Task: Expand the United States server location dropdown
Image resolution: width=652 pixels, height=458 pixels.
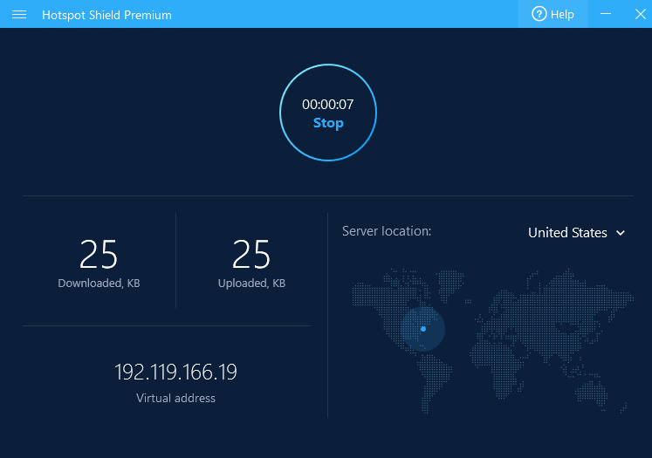Action: [x=576, y=233]
